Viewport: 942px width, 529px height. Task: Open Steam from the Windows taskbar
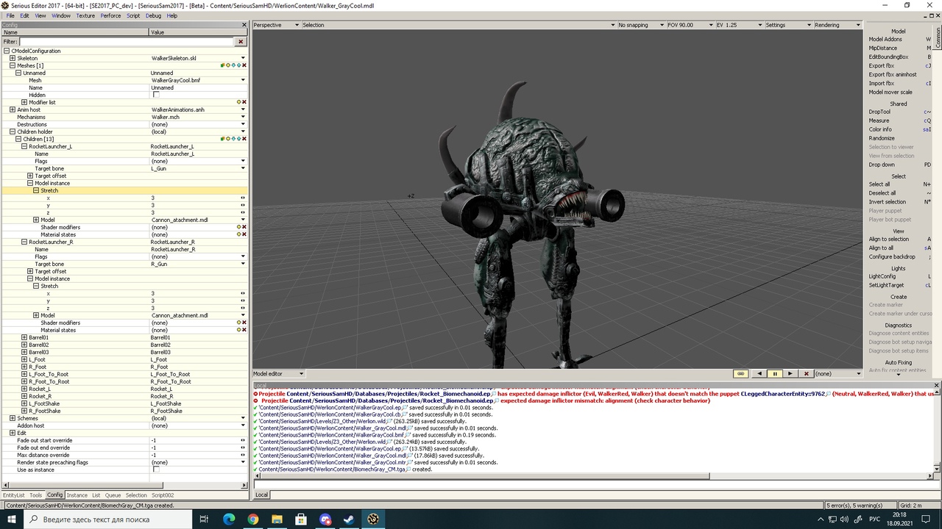tap(349, 519)
